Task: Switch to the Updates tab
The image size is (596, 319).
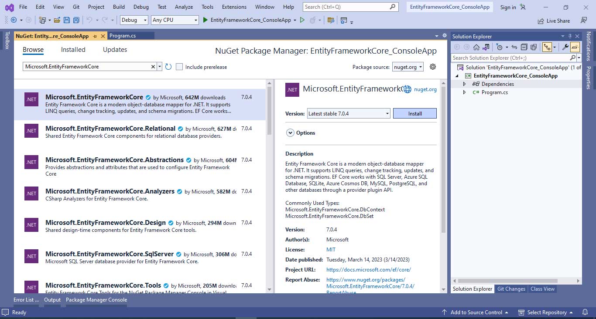Action: coord(115,49)
